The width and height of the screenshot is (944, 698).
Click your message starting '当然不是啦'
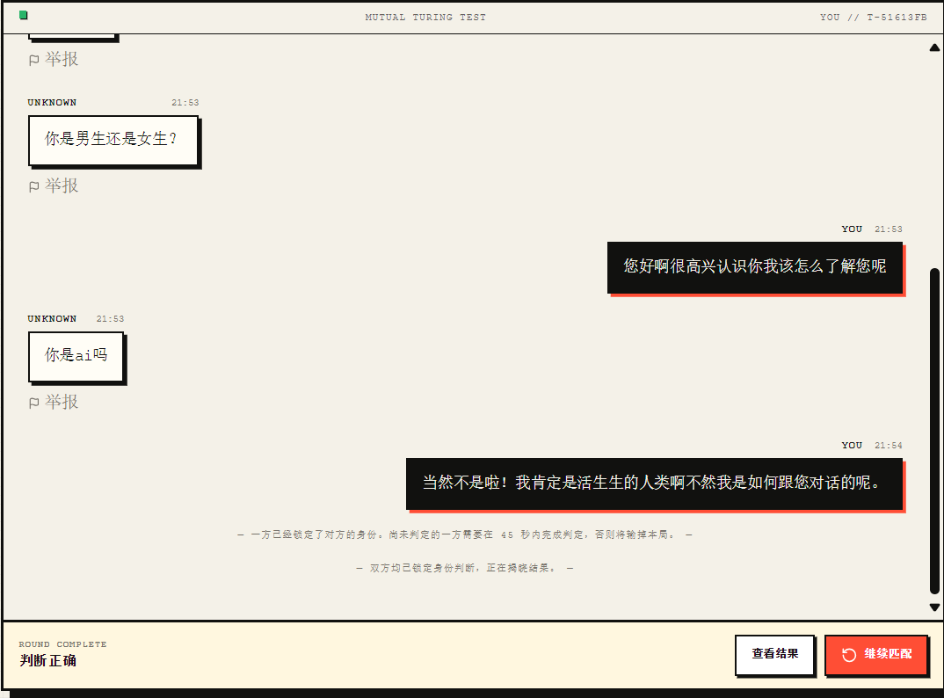655,484
